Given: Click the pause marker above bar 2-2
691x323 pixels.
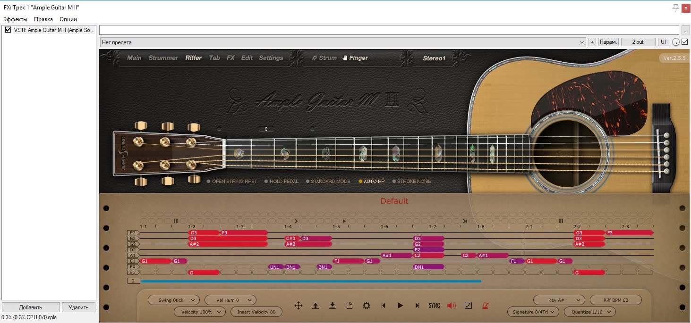Looking at the screenshot, I should (561, 221).
